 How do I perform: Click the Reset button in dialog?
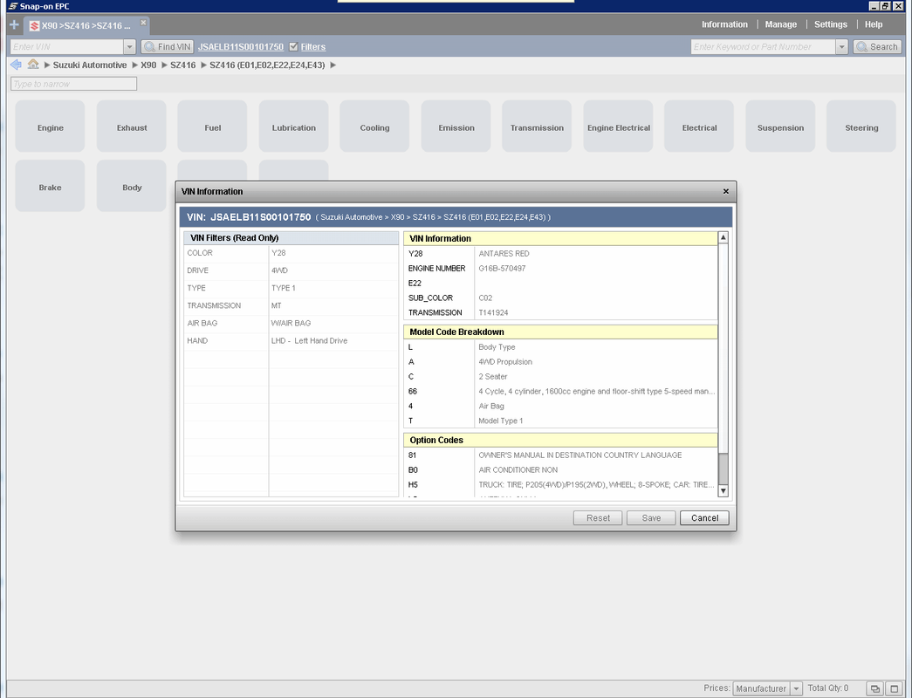pyautogui.click(x=598, y=517)
